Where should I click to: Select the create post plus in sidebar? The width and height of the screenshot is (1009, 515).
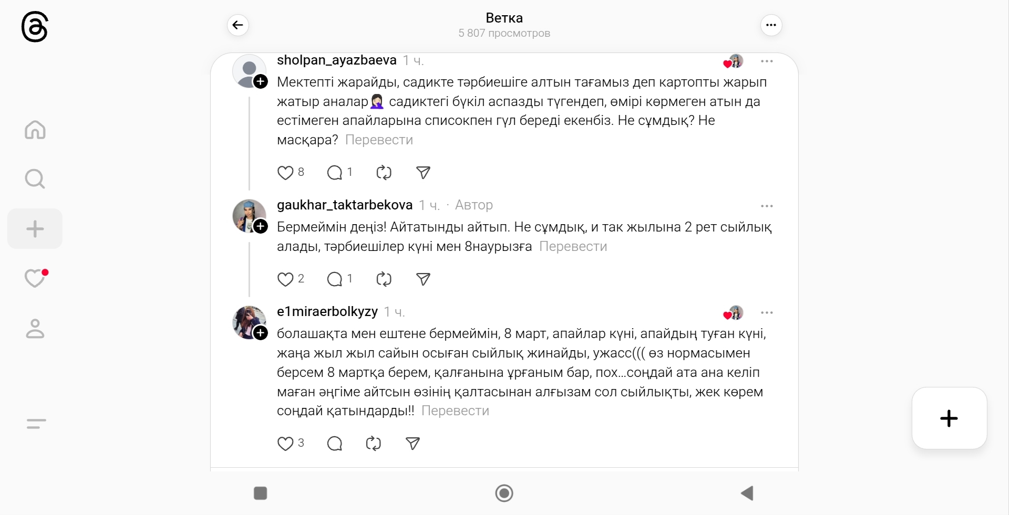coord(35,229)
